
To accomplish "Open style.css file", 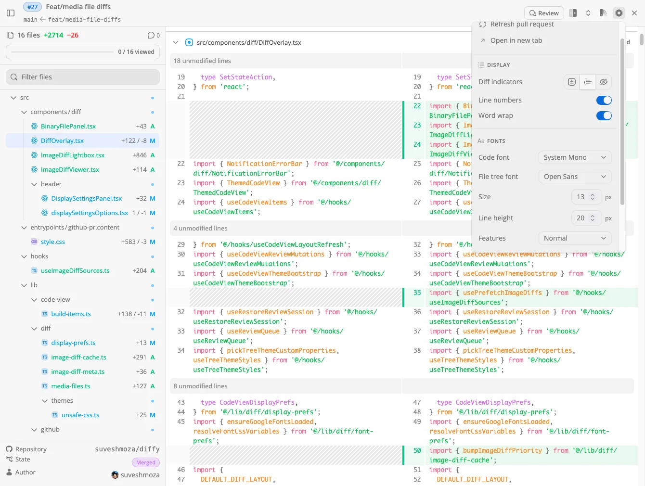I will click(83, 242).
